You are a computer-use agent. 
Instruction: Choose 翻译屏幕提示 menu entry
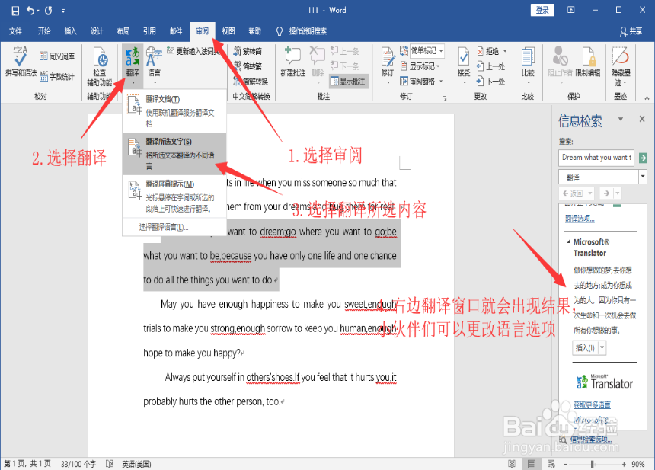(174, 196)
